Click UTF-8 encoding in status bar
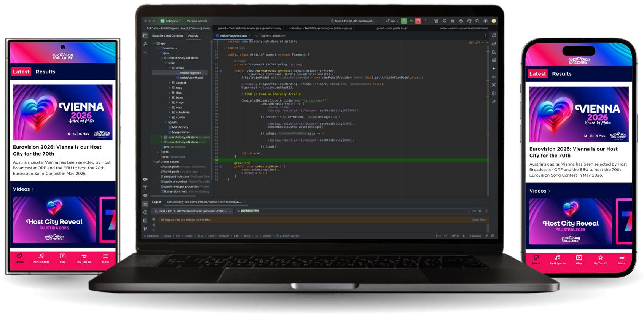Viewport: 644px width, 320px height. (x=454, y=236)
